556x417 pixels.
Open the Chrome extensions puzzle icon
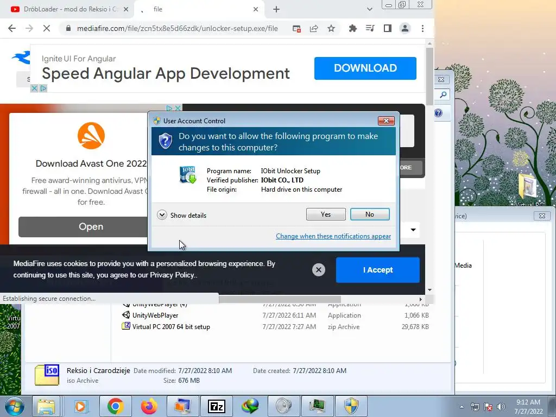click(x=352, y=28)
